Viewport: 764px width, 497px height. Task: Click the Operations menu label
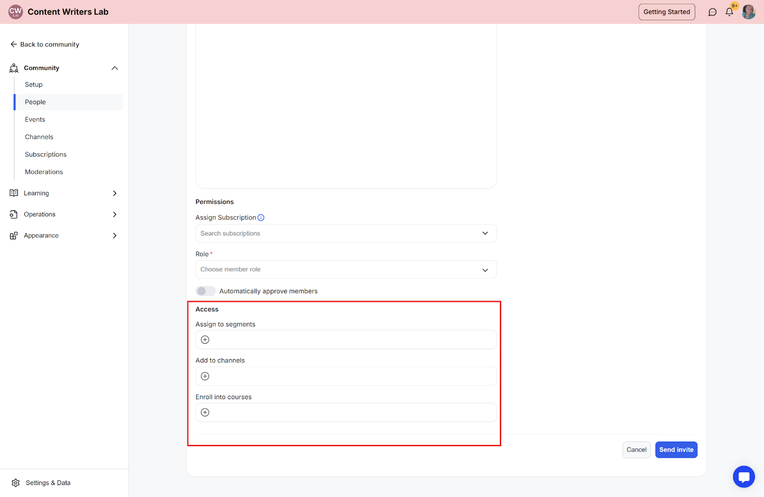pos(40,214)
